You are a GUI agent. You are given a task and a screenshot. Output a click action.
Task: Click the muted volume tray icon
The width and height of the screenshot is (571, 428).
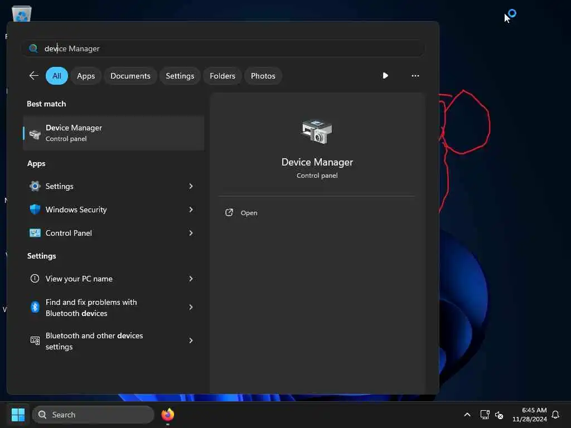499,415
